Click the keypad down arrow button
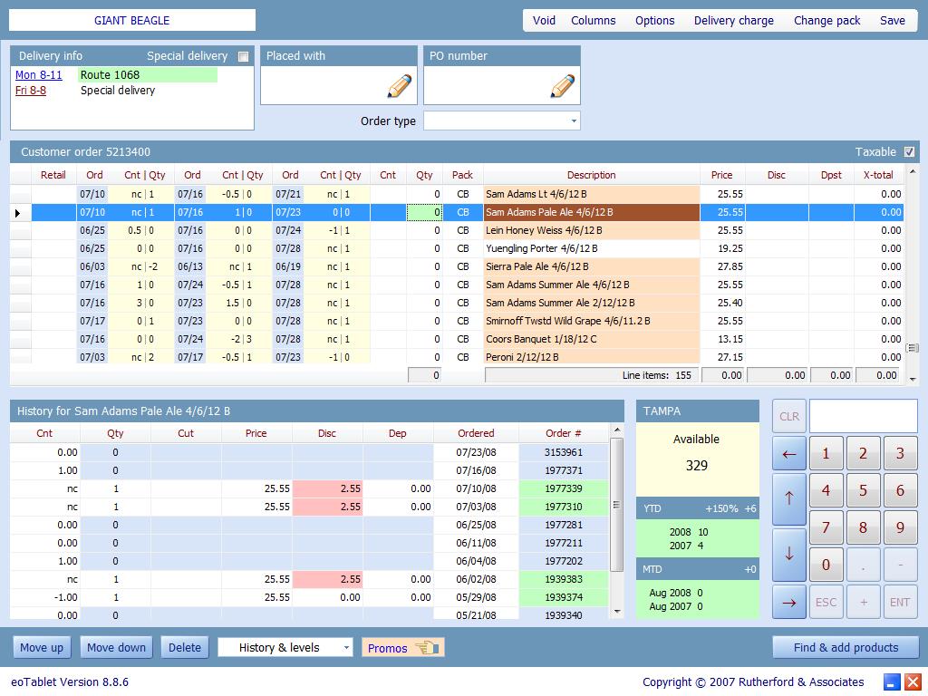Screen dimensions: 928x696 [789, 555]
